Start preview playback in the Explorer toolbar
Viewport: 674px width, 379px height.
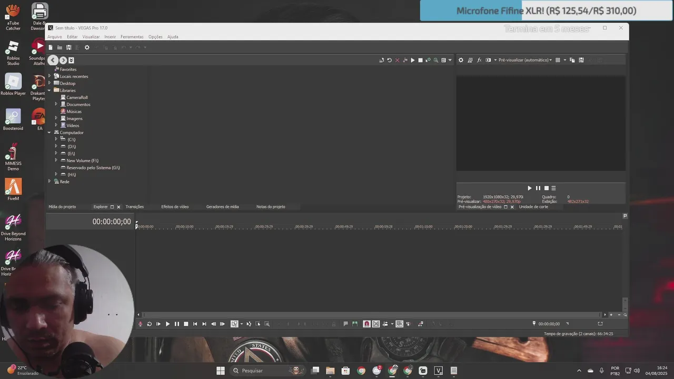(412, 60)
